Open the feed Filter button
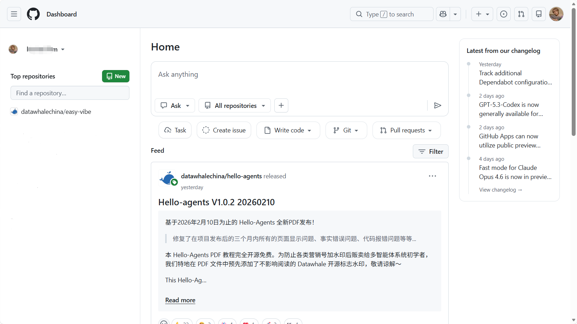 click(x=430, y=151)
